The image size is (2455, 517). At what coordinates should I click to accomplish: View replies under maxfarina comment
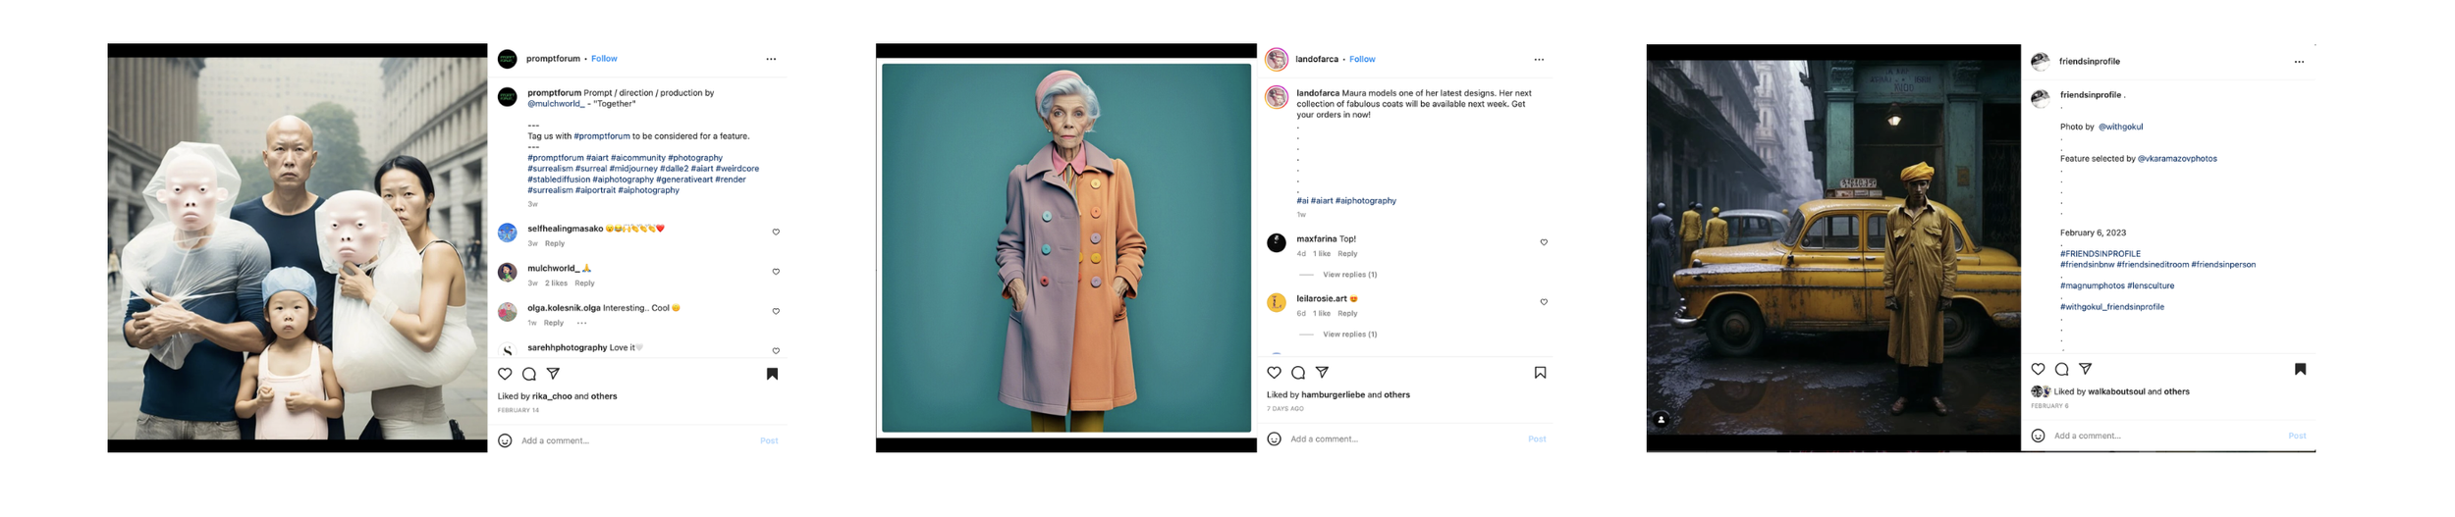click(1349, 275)
